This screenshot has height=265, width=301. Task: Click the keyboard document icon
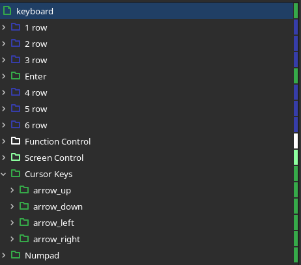pos(7,10)
